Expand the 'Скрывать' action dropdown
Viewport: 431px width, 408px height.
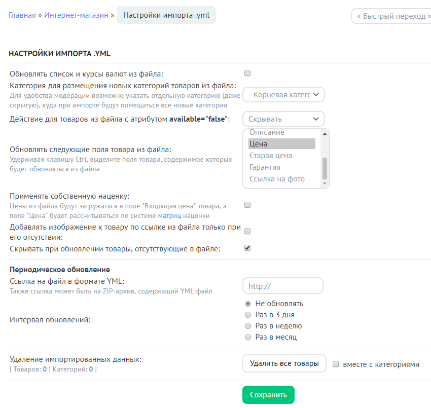(283, 119)
